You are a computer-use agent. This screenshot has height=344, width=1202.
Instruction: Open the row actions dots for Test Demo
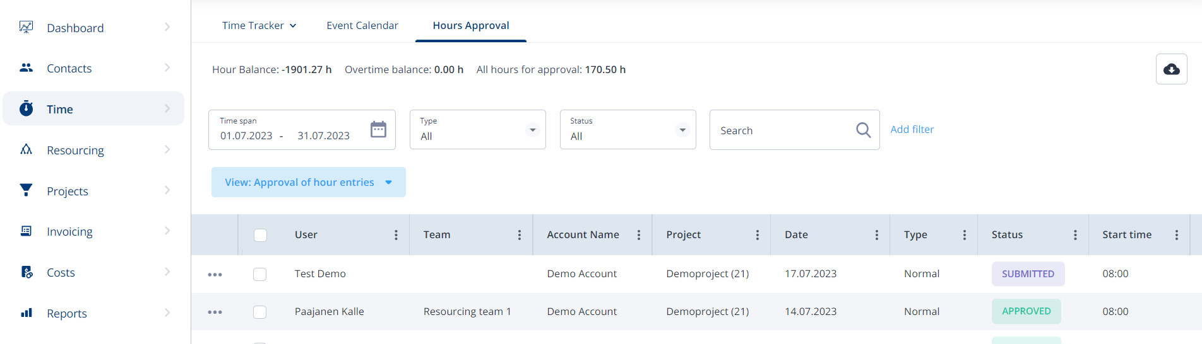click(x=215, y=275)
